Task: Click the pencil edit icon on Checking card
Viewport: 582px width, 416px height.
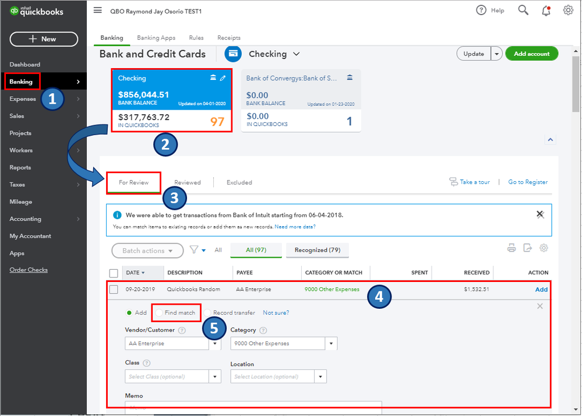Action: click(x=223, y=78)
